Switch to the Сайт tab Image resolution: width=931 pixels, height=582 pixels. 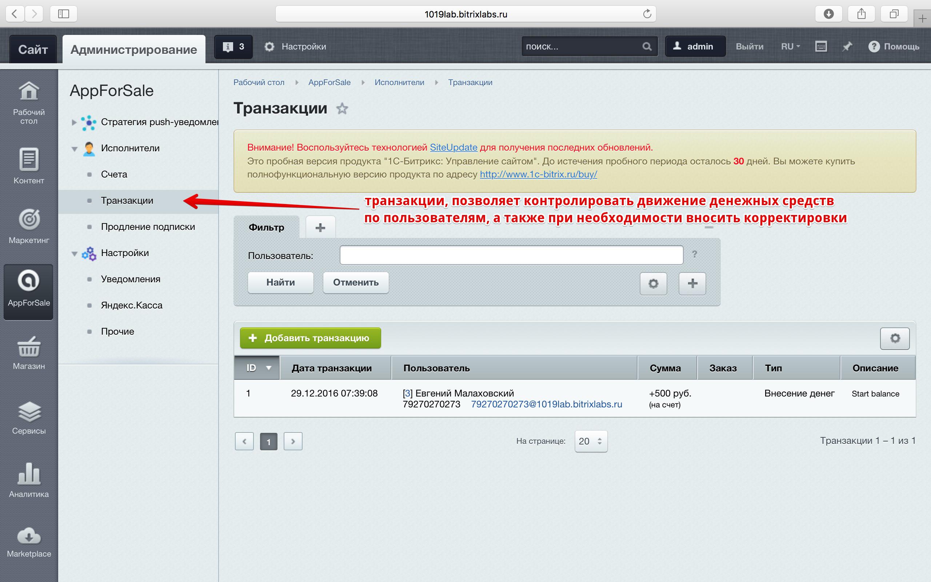[x=33, y=49]
